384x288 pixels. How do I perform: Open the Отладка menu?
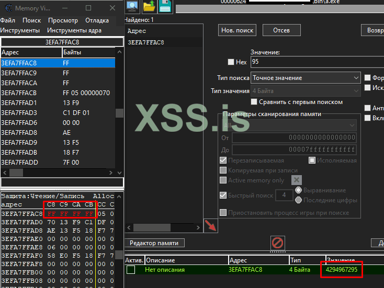click(97, 20)
